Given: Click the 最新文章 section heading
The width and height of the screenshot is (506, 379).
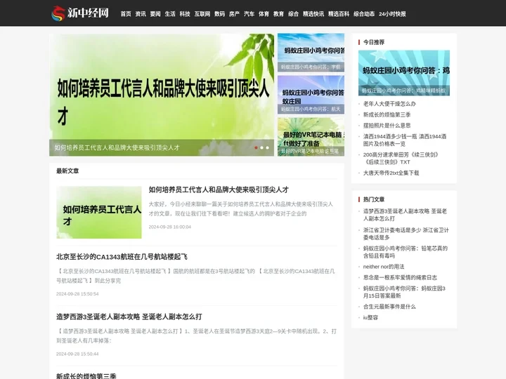Looking at the screenshot, I should click(67, 171).
